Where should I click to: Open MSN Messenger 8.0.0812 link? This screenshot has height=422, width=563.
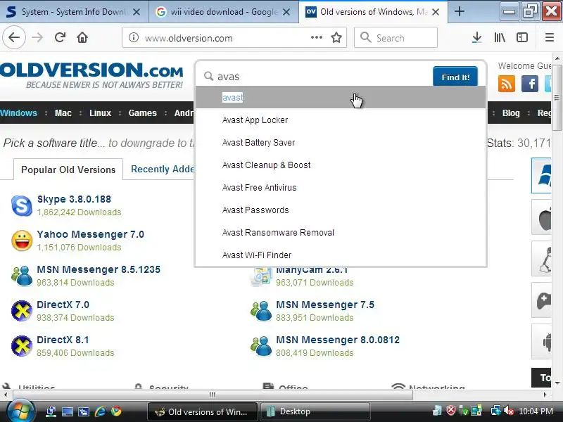(x=338, y=340)
